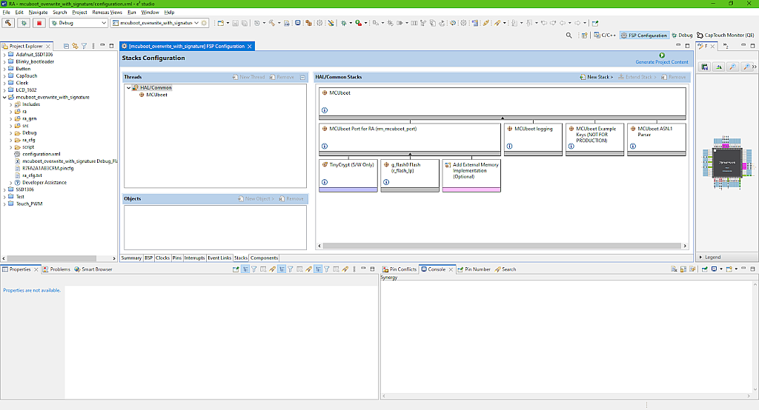
Task: Open the Interrupts tab
Action: [195, 258]
